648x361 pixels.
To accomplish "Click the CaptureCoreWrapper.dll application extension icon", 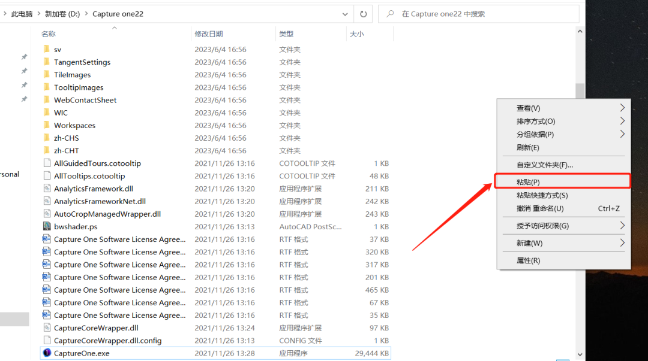I will 47,327.
